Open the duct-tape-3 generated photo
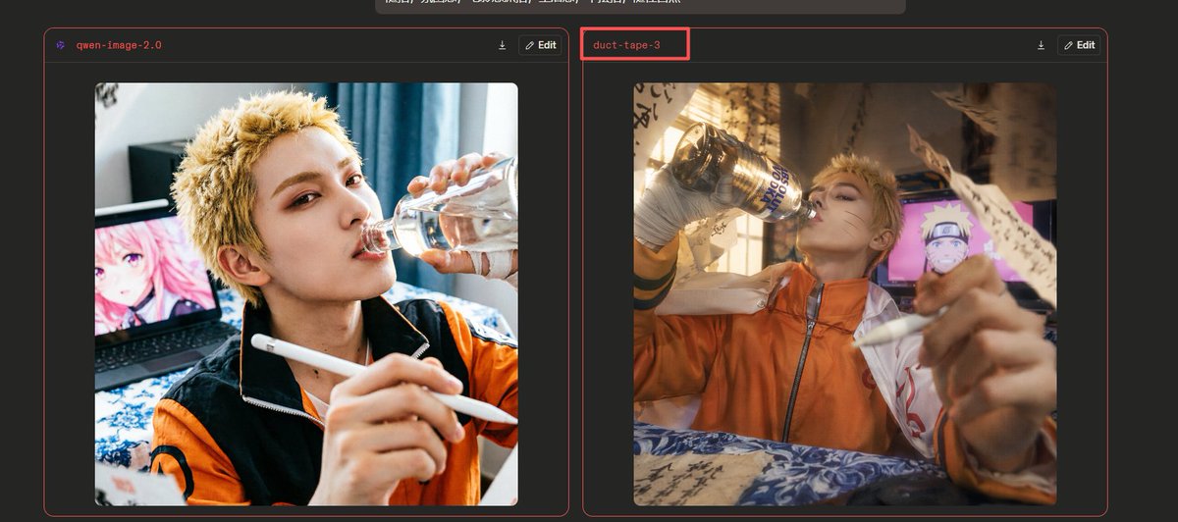1178x522 pixels. [844, 293]
